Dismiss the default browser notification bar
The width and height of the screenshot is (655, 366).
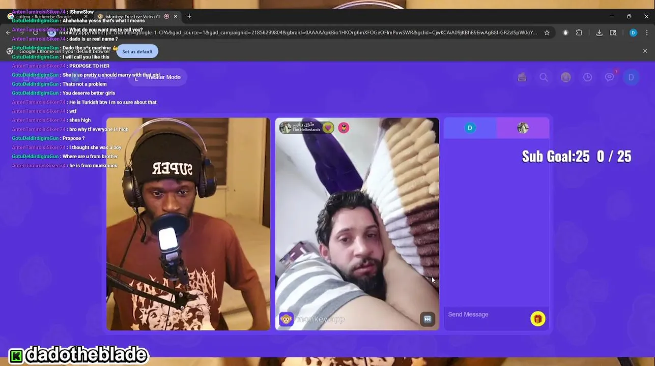tap(645, 51)
